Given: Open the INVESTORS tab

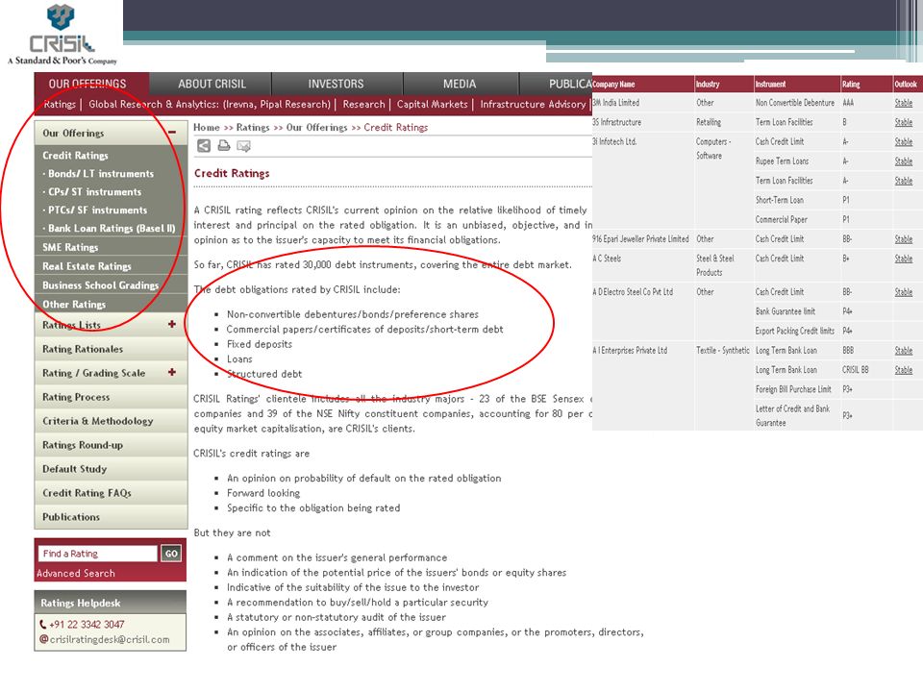Looking at the screenshot, I should [x=337, y=84].
